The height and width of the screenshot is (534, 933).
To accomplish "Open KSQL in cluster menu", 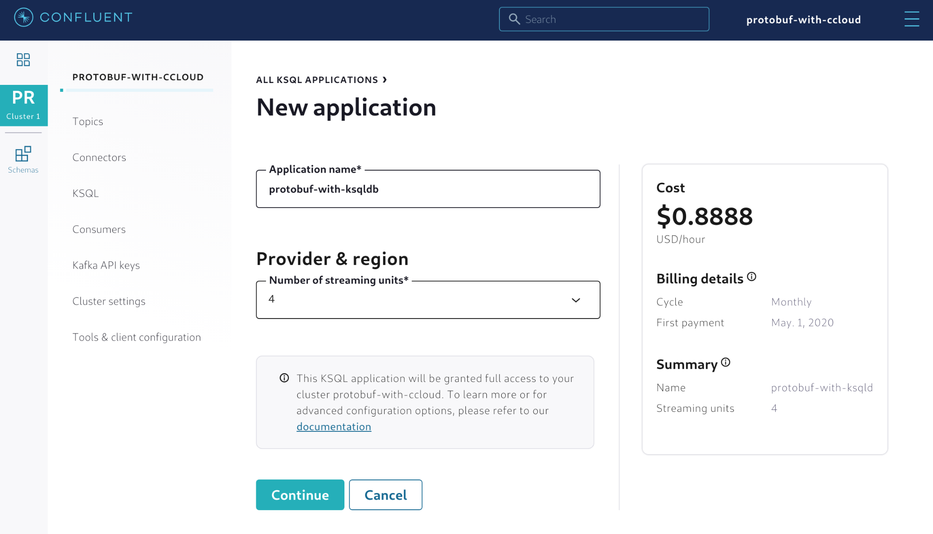I will tap(86, 194).
